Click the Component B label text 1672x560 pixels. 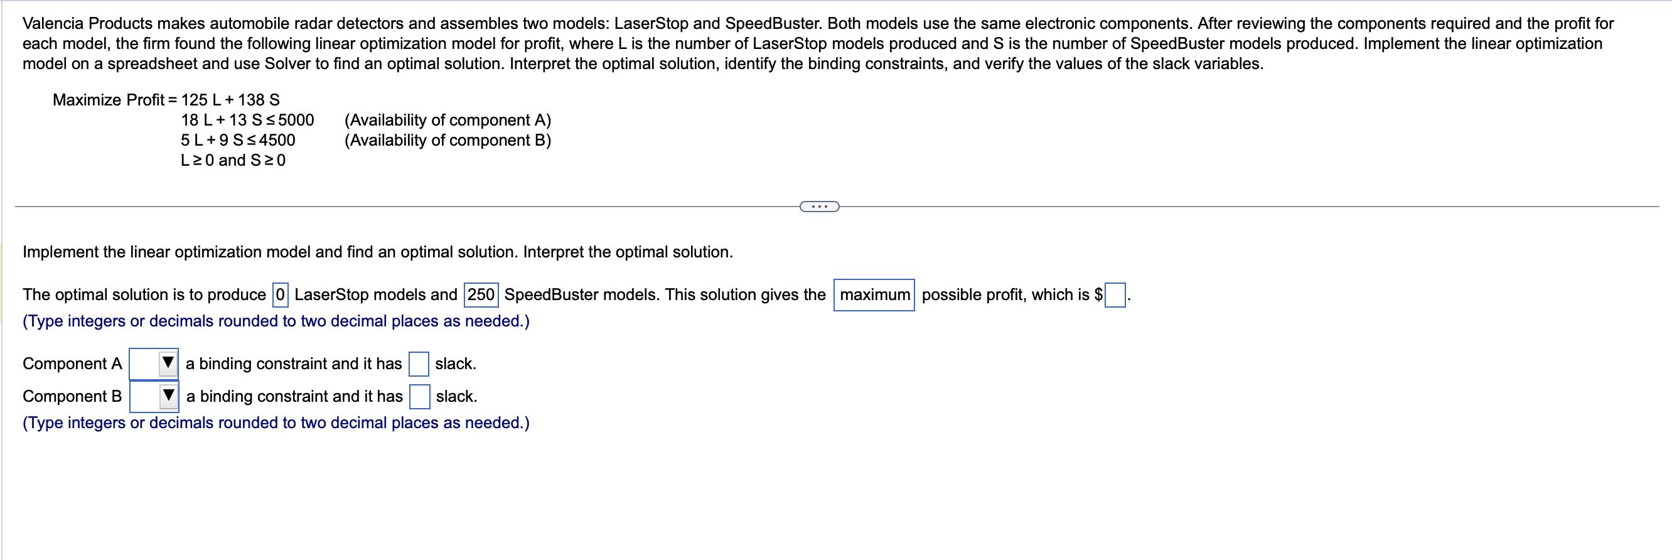[x=72, y=396]
